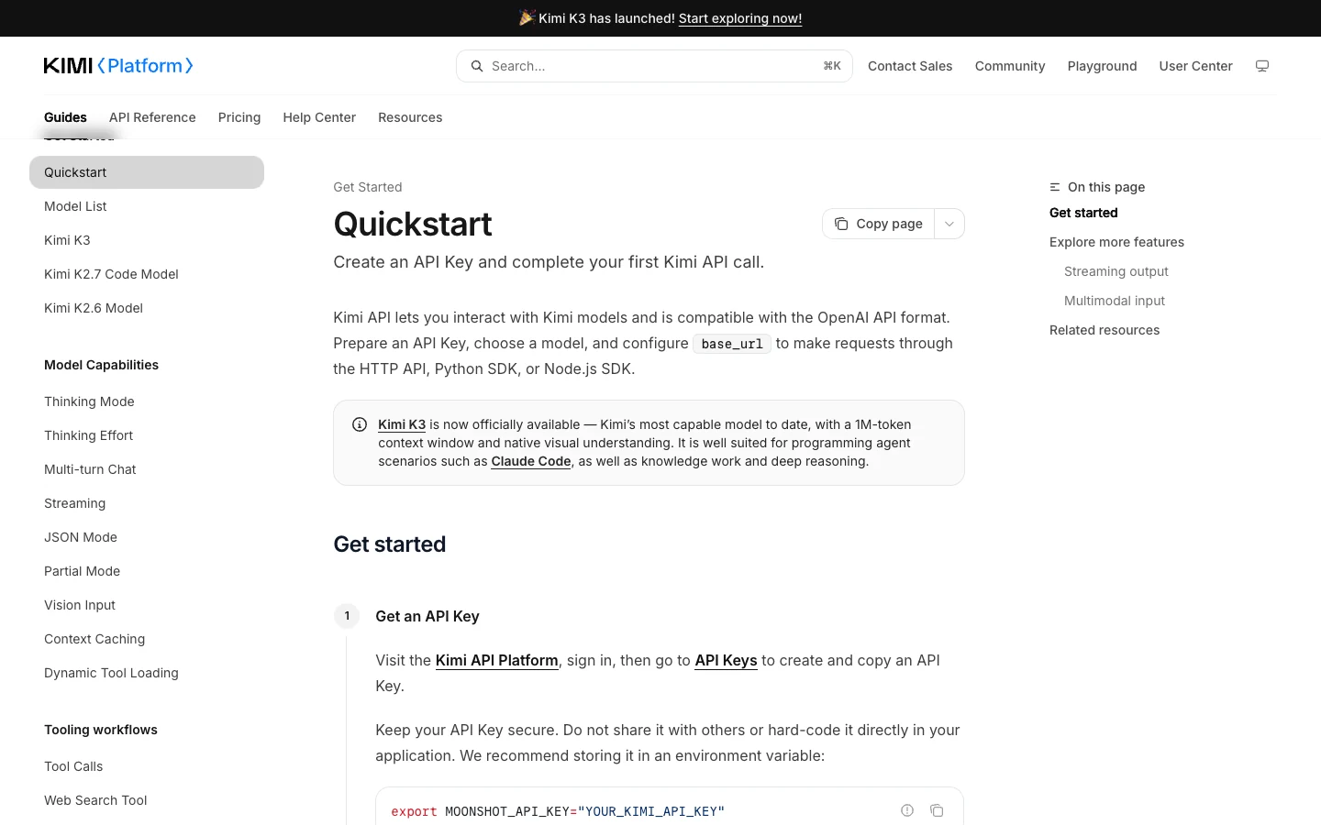Viewport: 1321px width, 825px height.
Task: Open Dynamic Tool Loading page
Action: 111,673
